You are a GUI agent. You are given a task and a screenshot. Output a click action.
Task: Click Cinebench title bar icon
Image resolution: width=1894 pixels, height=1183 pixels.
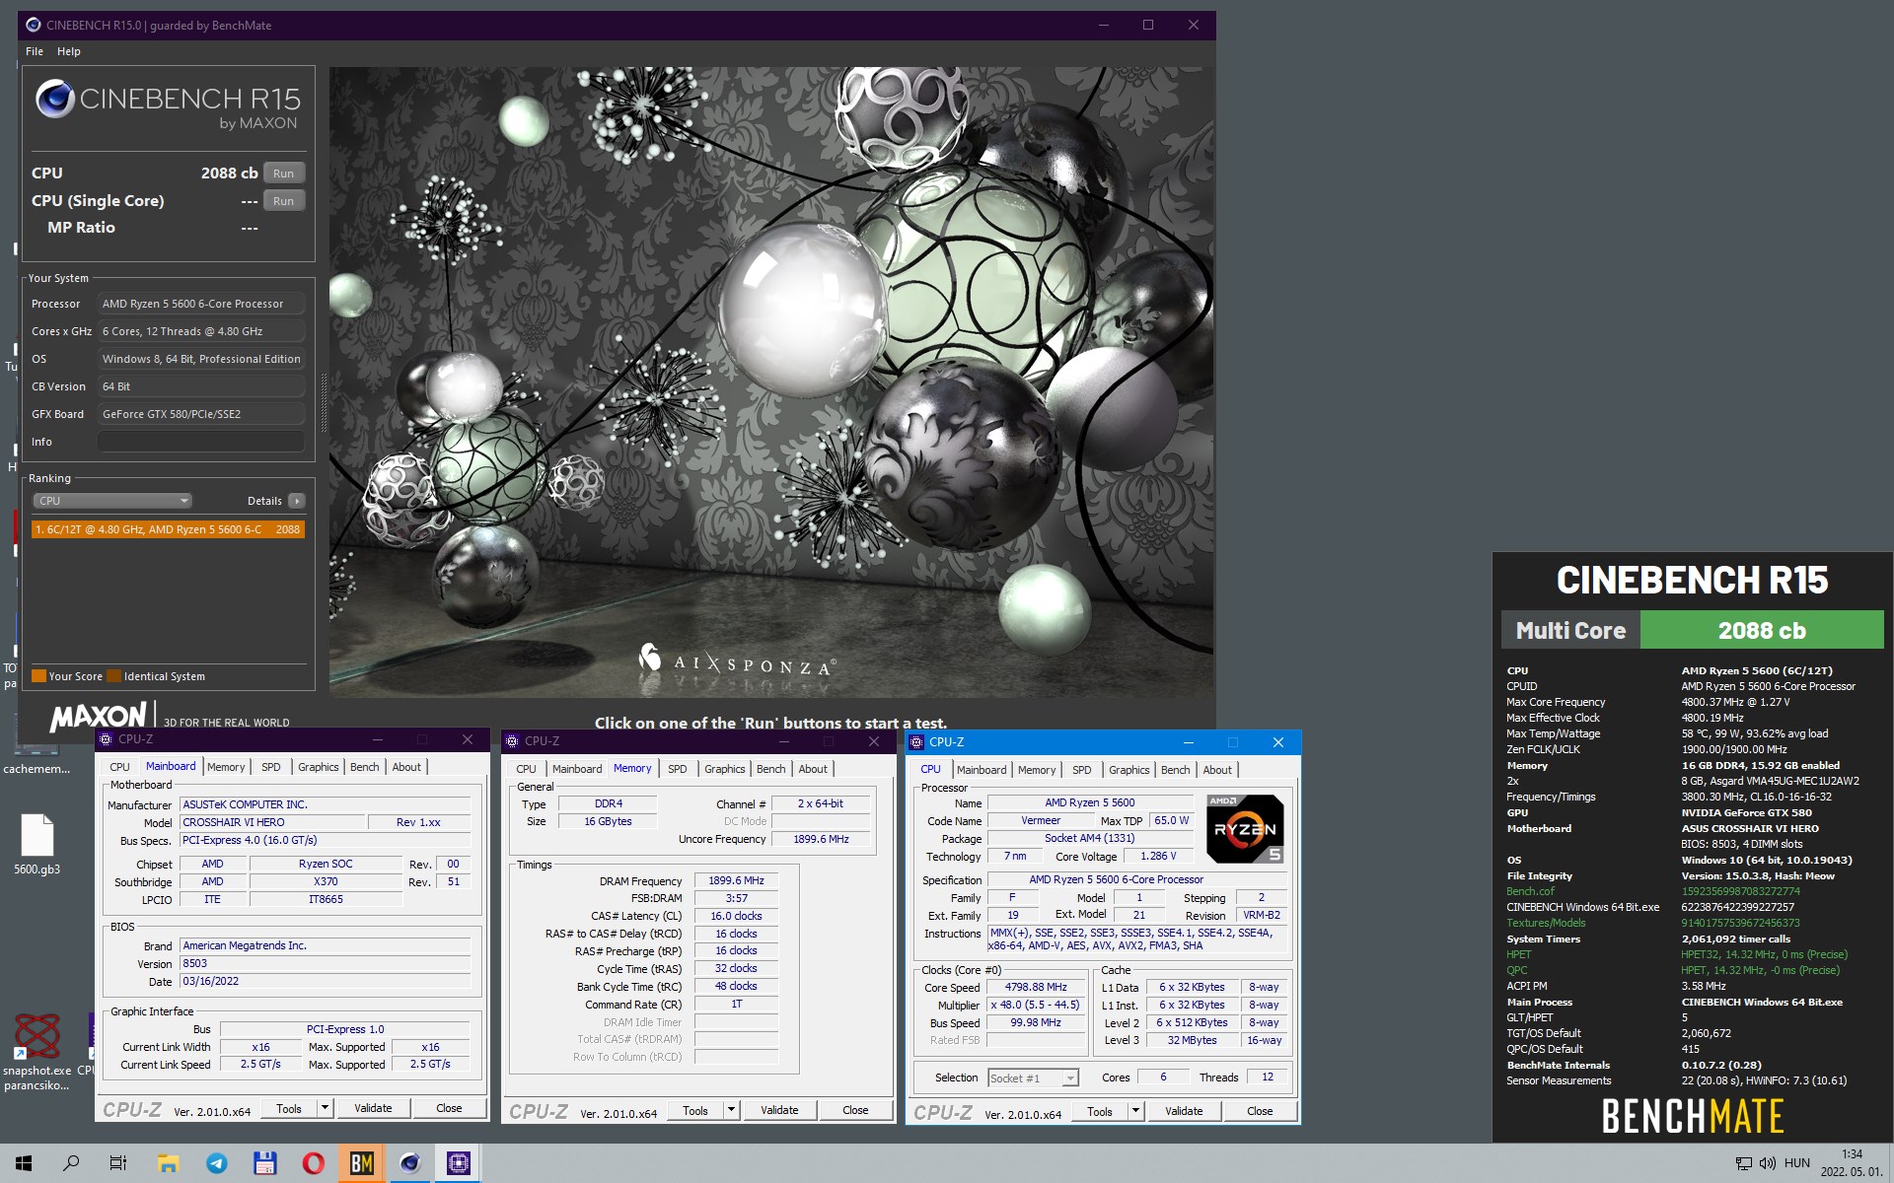(33, 25)
